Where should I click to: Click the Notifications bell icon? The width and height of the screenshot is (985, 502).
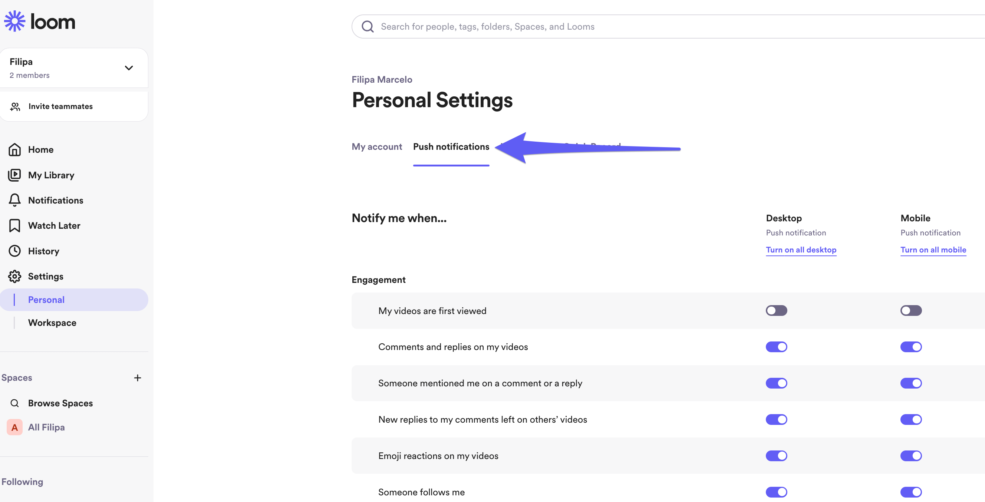[14, 200]
